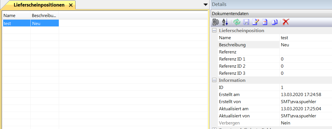Sort by the Beschreibung column header
The width and height of the screenshot is (332, 129).
pos(44,16)
